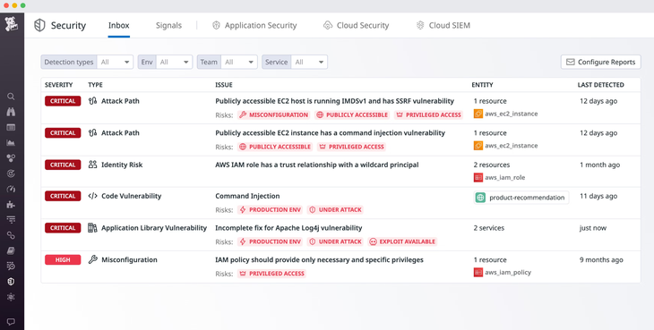This screenshot has height=330, width=654.
Task: Click the EXPLOIT AVAILABLE risk tag
Action: pyautogui.click(x=402, y=241)
